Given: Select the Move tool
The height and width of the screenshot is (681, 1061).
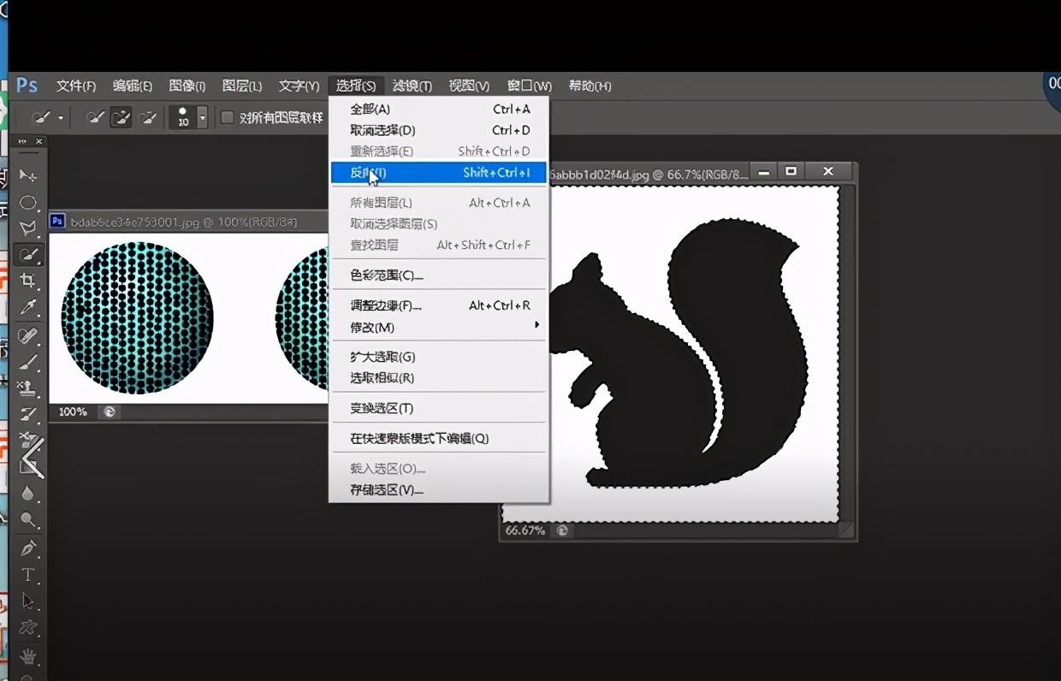Looking at the screenshot, I should (x=29, y=175).
